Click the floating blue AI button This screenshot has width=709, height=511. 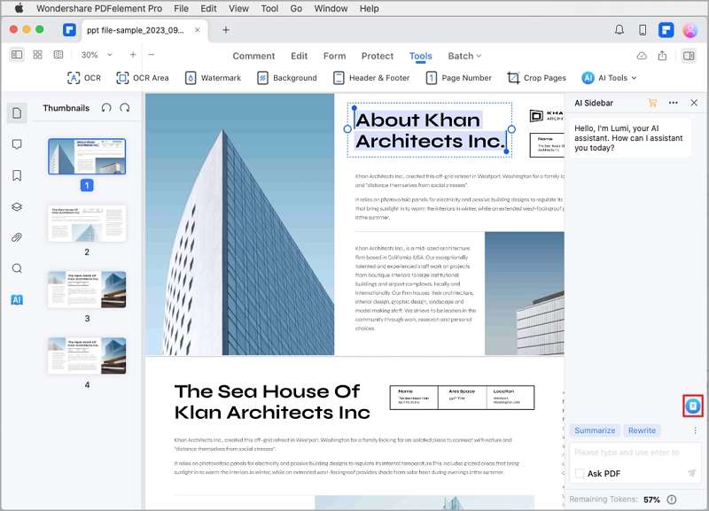click(693, 406)
